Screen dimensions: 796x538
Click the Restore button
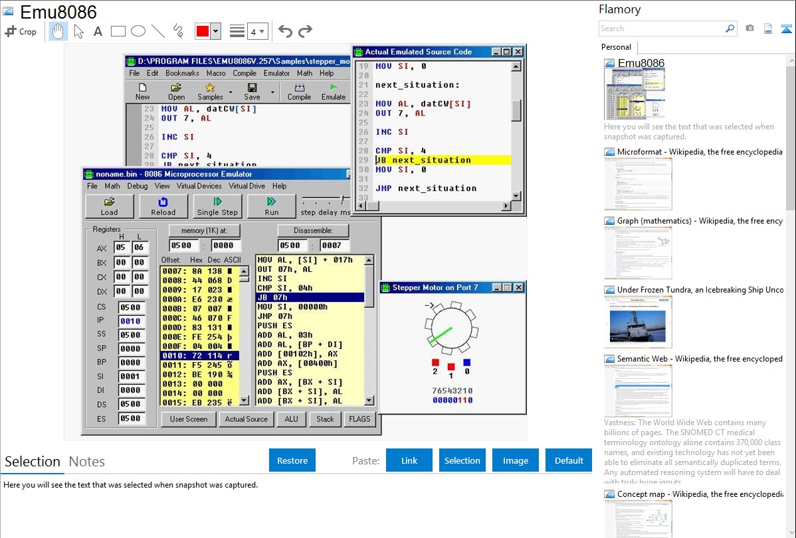pos(292,460)
